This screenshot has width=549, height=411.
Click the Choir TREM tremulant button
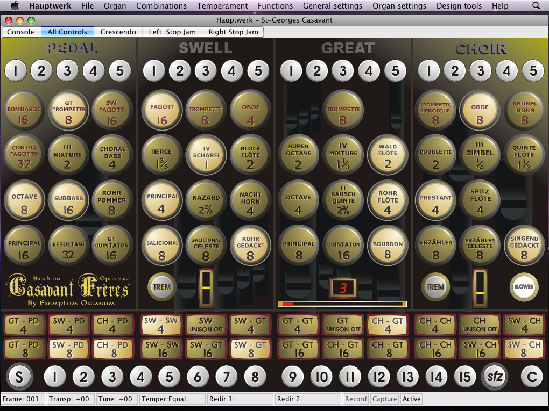click(x=435, y=287)
